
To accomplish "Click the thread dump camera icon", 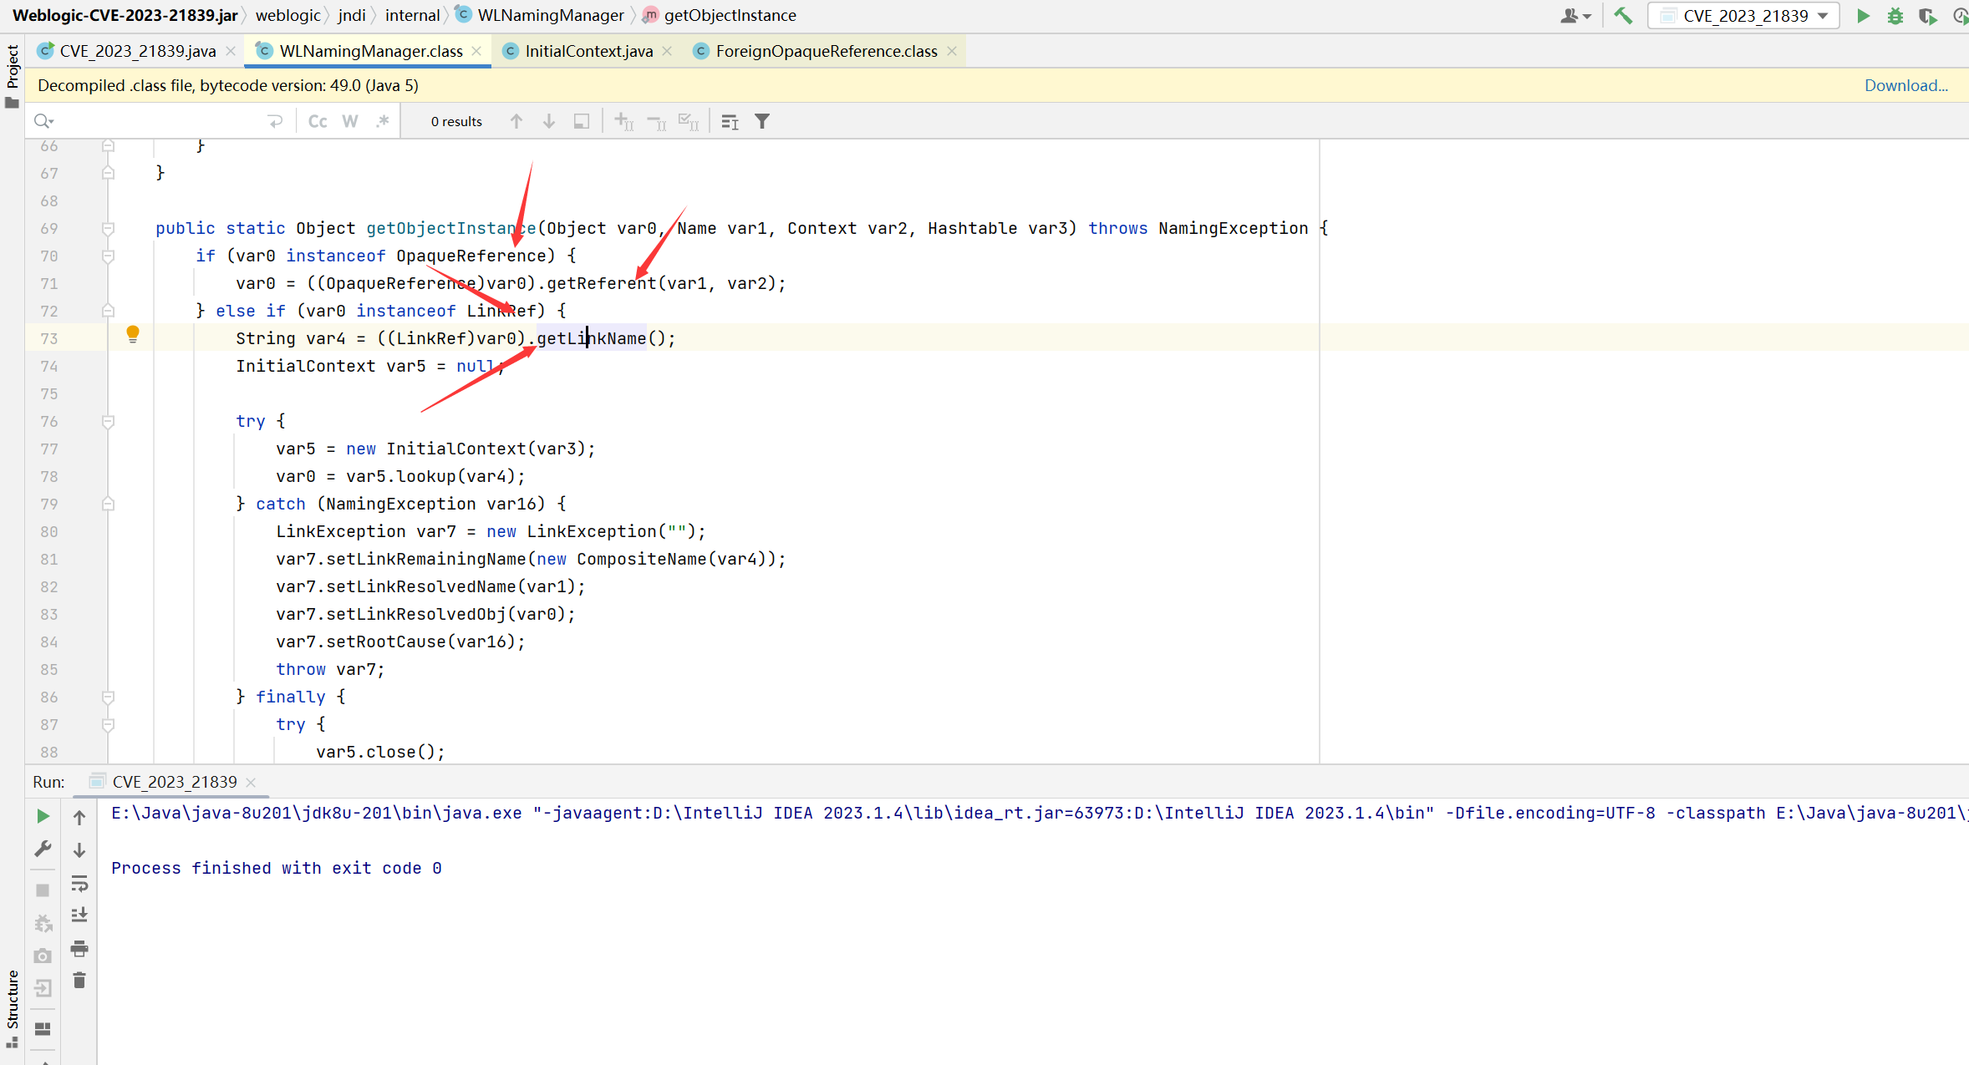I will pos(43,956).
